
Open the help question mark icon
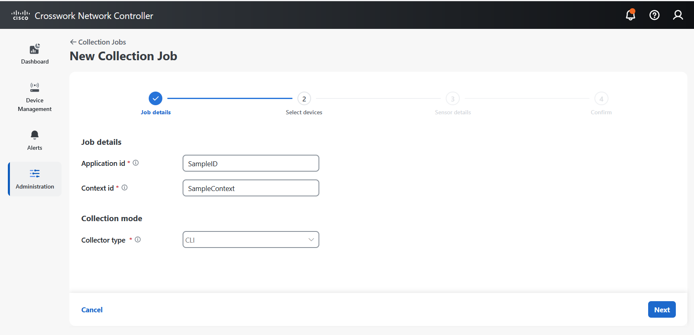[654, 15]
